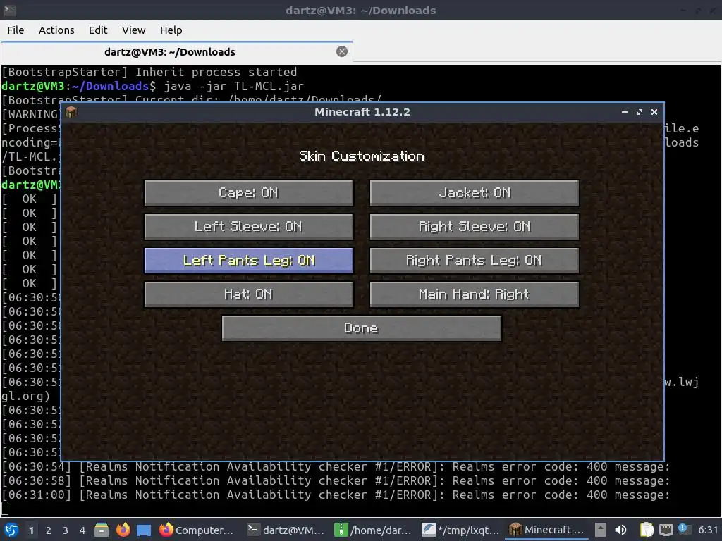This screenshot has height=541, width=722.
Task: Open the network connection tray icon
Action: 666,530
